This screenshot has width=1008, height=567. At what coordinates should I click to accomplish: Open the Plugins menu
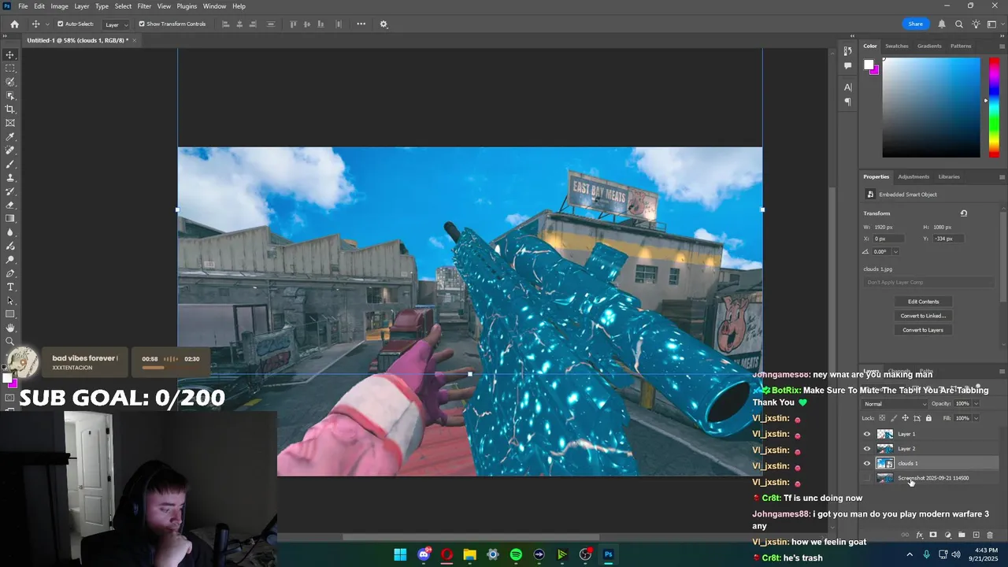pos(187,6)
